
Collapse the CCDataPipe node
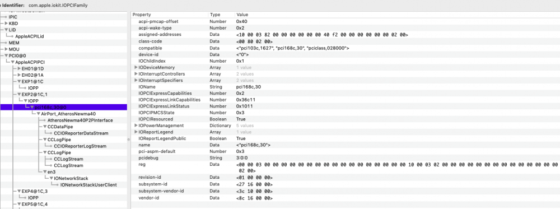pos(45,127)
